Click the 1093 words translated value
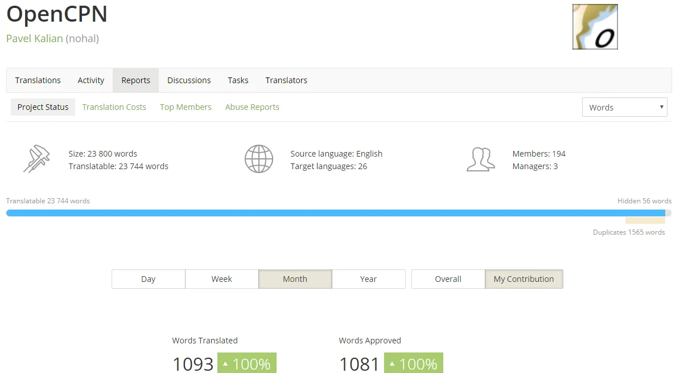680x373 pixels. pyautogui.click(x=193, y=364)
